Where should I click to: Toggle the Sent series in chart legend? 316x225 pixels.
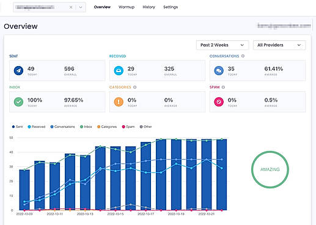pos(18,127)
